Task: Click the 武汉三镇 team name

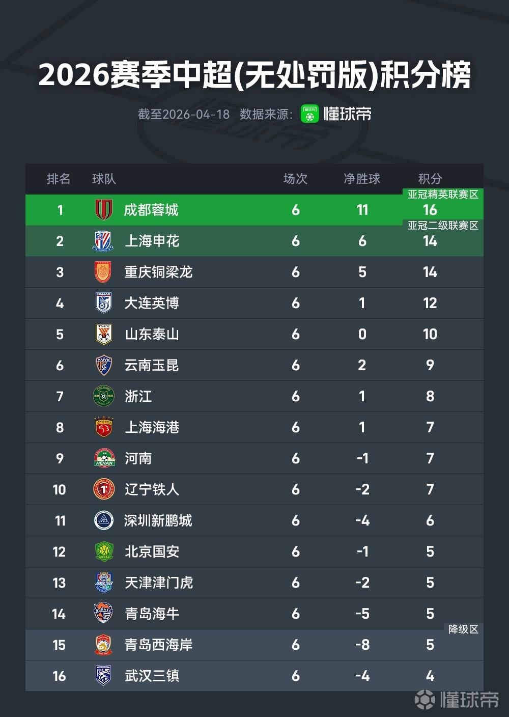Action: 152,676
